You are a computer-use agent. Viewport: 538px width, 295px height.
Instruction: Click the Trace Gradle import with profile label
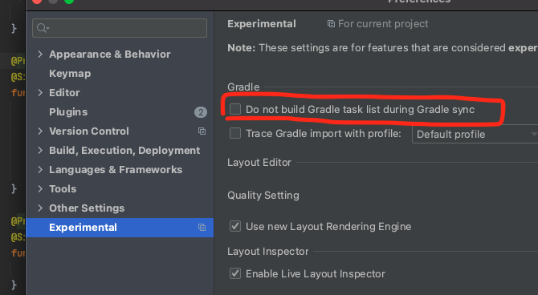tap(324, 133)
